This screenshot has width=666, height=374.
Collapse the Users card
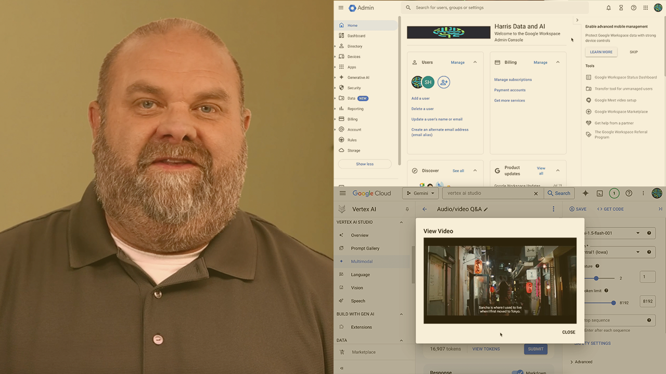(x=475, y=62)
